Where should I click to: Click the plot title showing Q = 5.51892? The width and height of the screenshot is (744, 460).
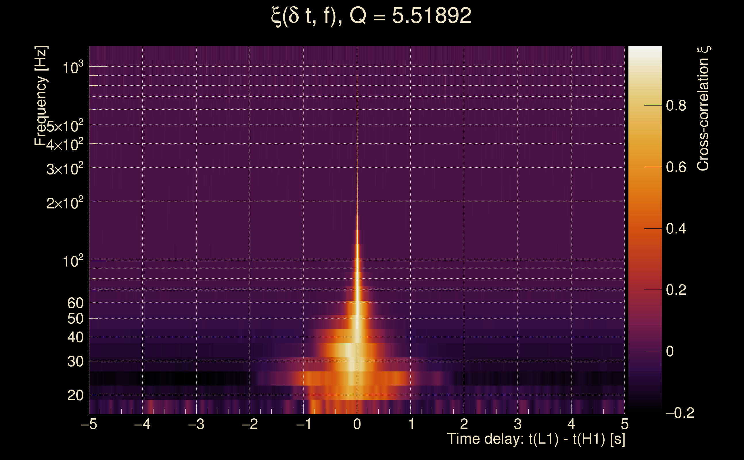point(371,16)
